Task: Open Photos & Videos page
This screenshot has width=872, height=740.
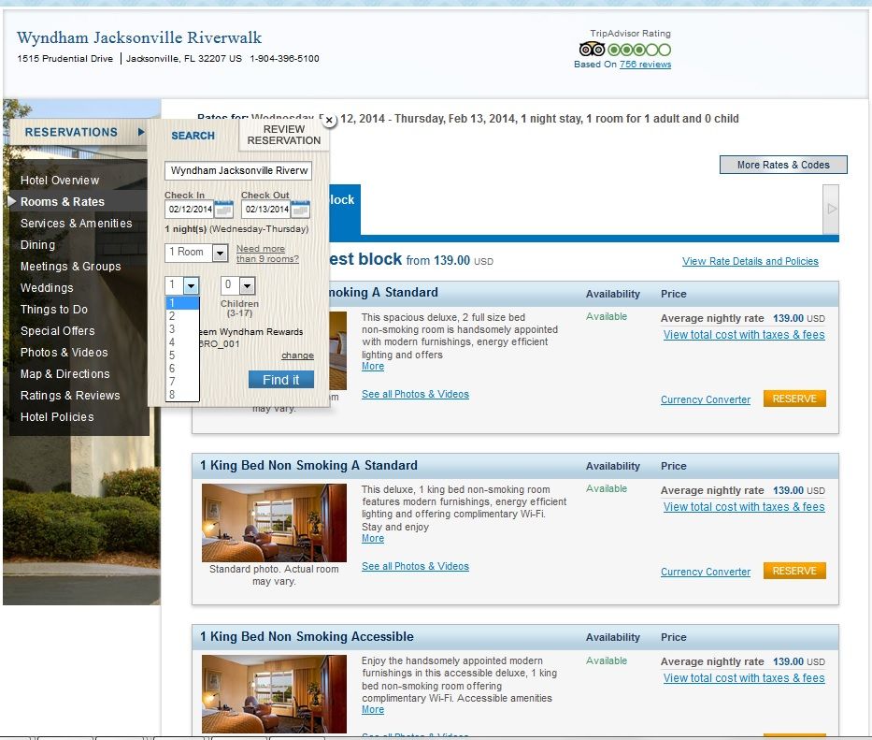Action: (64, 353)
